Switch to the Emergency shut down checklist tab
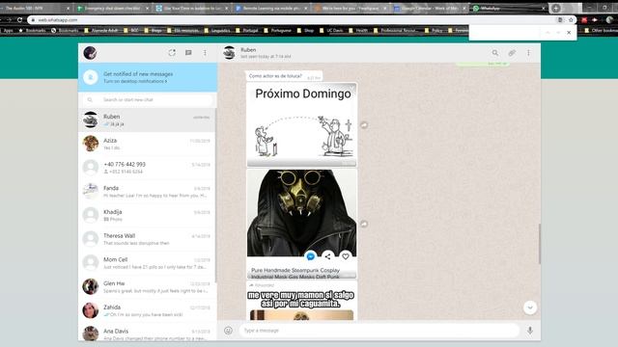 112,8
